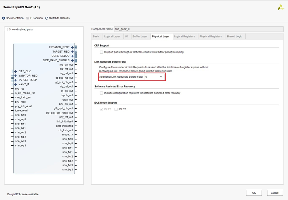Viewport: 288px width, 200px height.
Task: Select the phy_link_reset port label
Action: (x=24, y=106)
